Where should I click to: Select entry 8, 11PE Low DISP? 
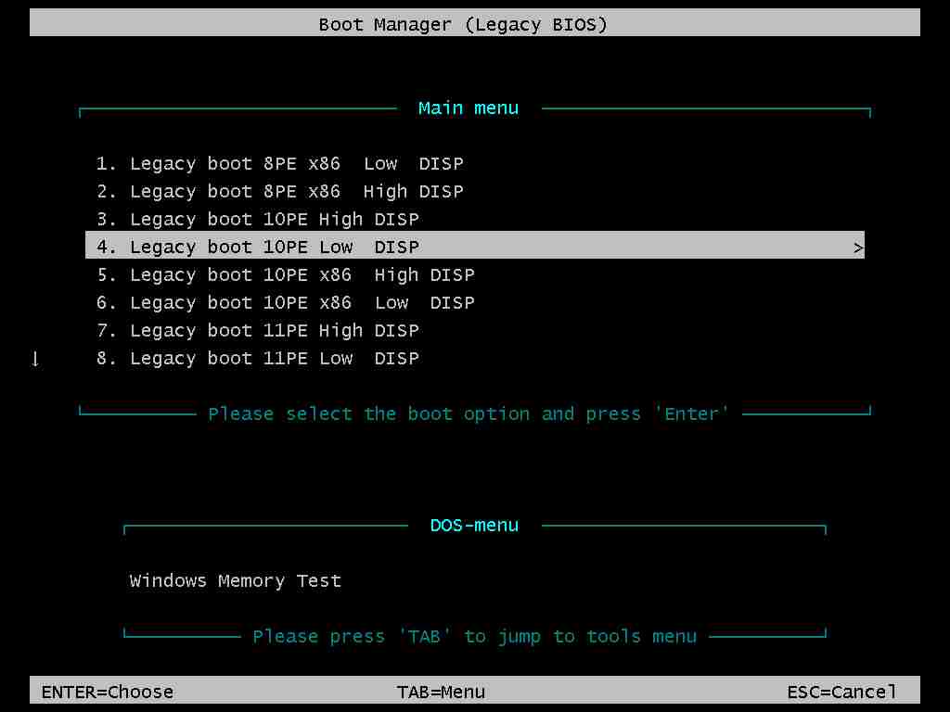pyautogui.click(x=258, y=359)
